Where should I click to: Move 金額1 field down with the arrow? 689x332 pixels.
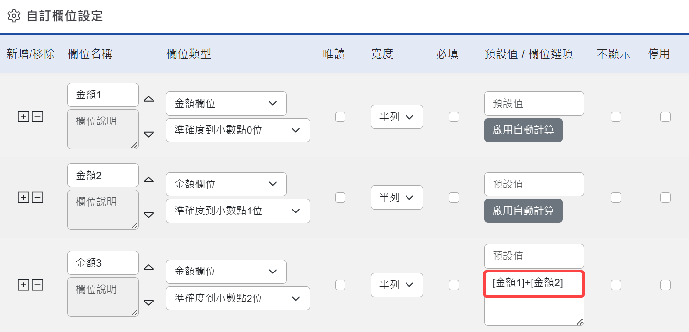[149, 134]
